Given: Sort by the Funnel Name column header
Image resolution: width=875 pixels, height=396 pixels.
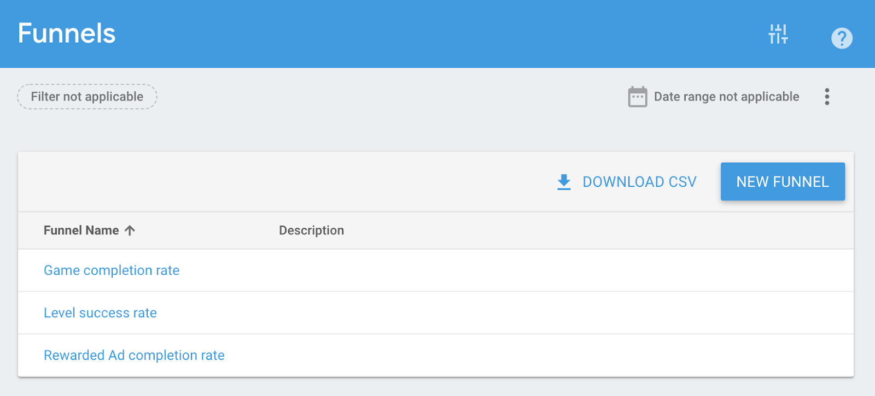Looking at the screenshot, I should coord(81,230).
